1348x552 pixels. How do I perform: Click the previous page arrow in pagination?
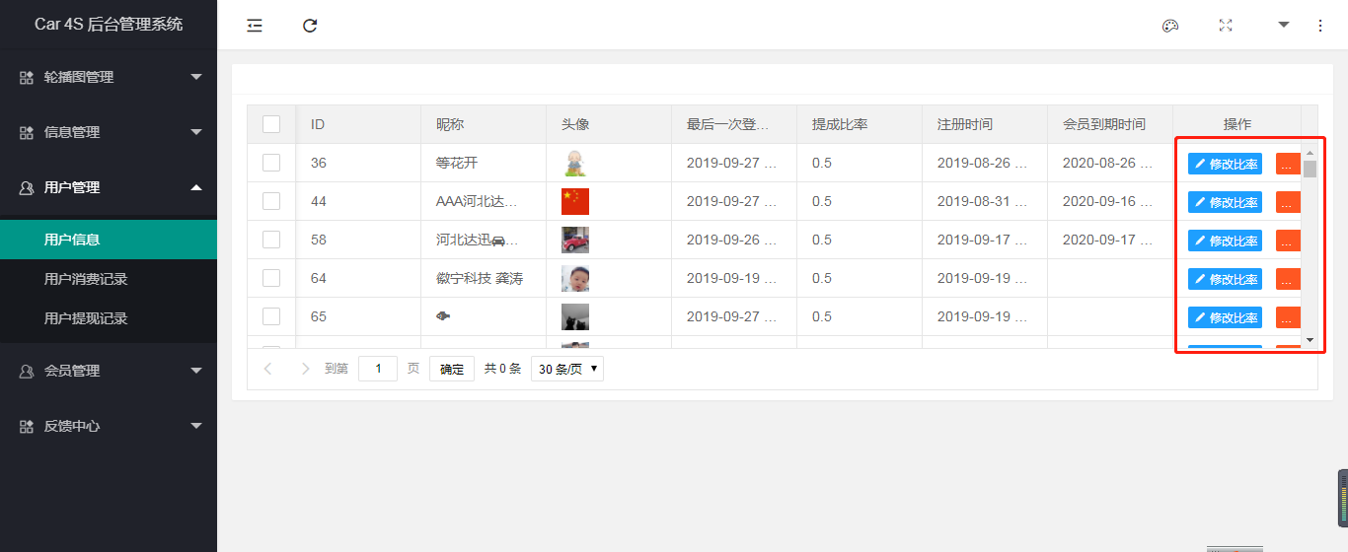tap(267, 369)
